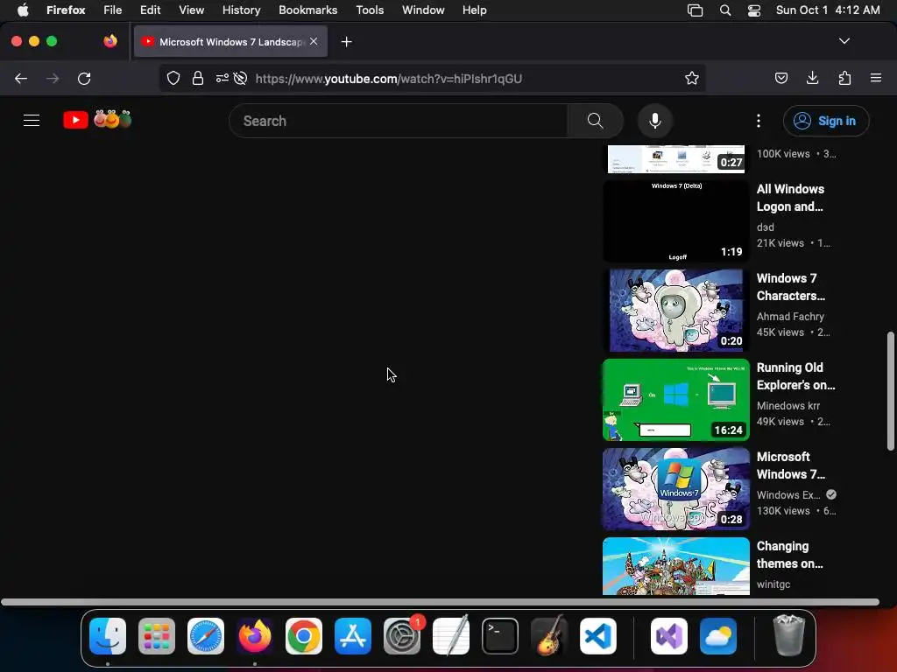Image resolution: width=897 pixels, height=672 pixels.
Task: Open the File menu
Action: 112,10
